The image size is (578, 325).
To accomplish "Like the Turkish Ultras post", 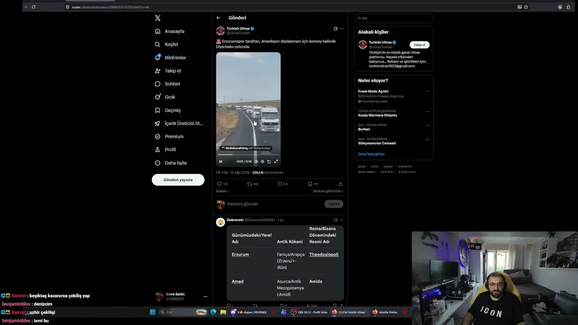I will click(x=282, y=184).
